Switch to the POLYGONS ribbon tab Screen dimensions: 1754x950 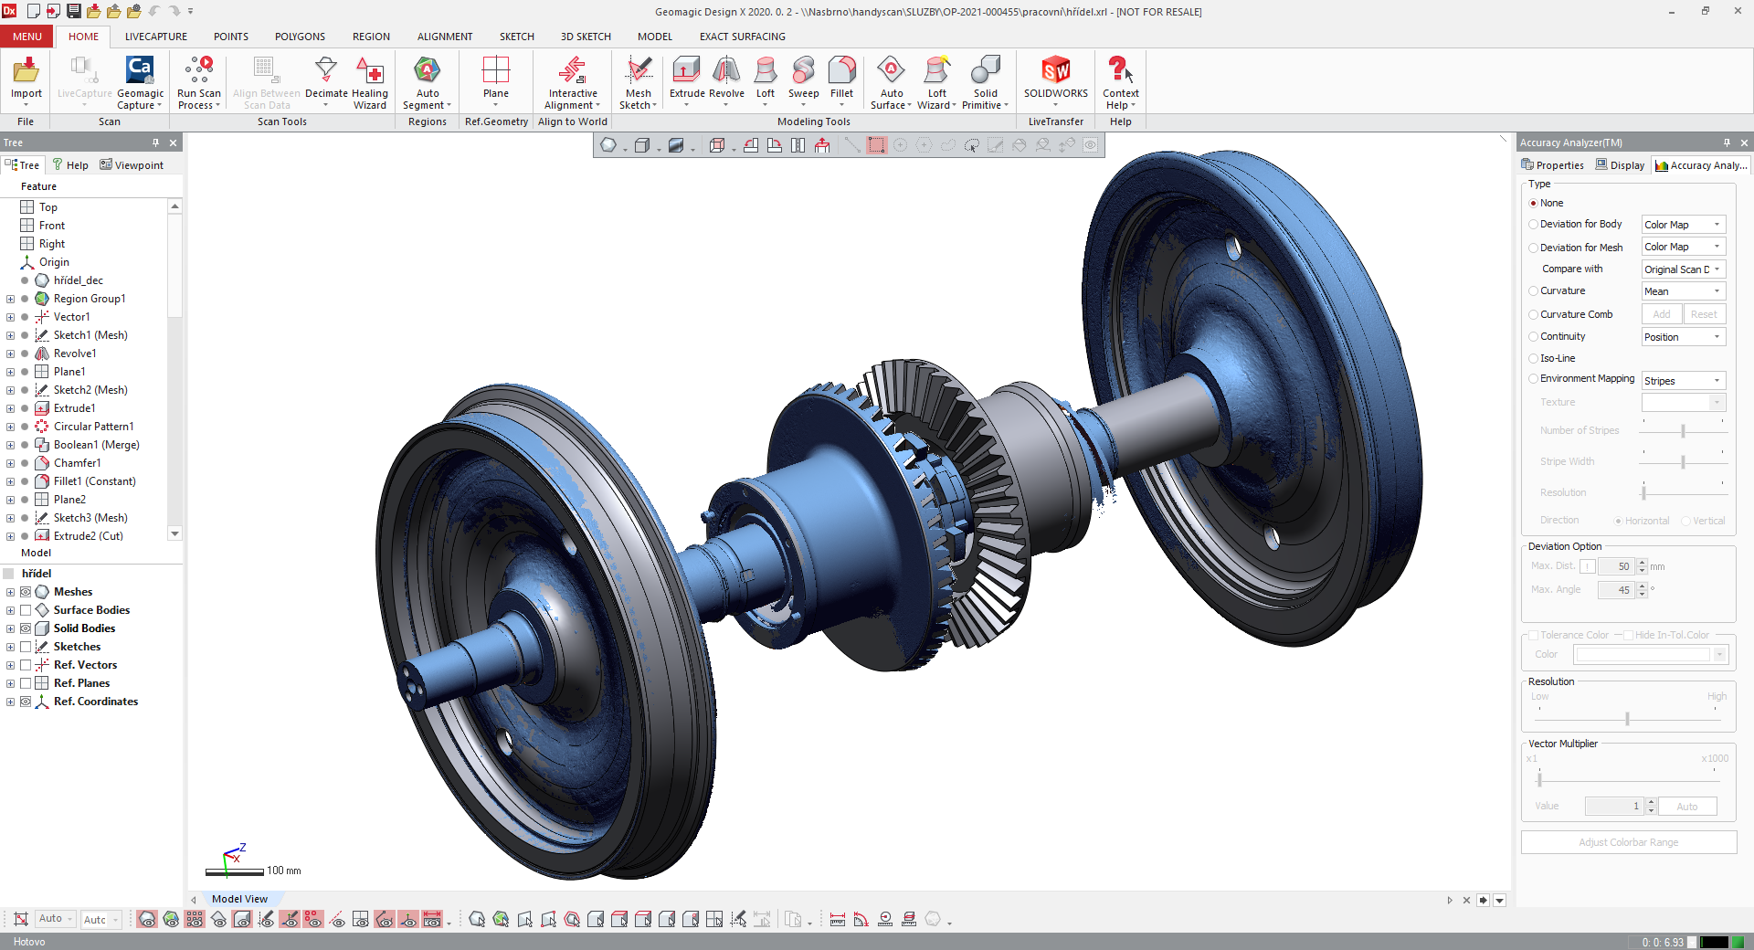point(300,37)
